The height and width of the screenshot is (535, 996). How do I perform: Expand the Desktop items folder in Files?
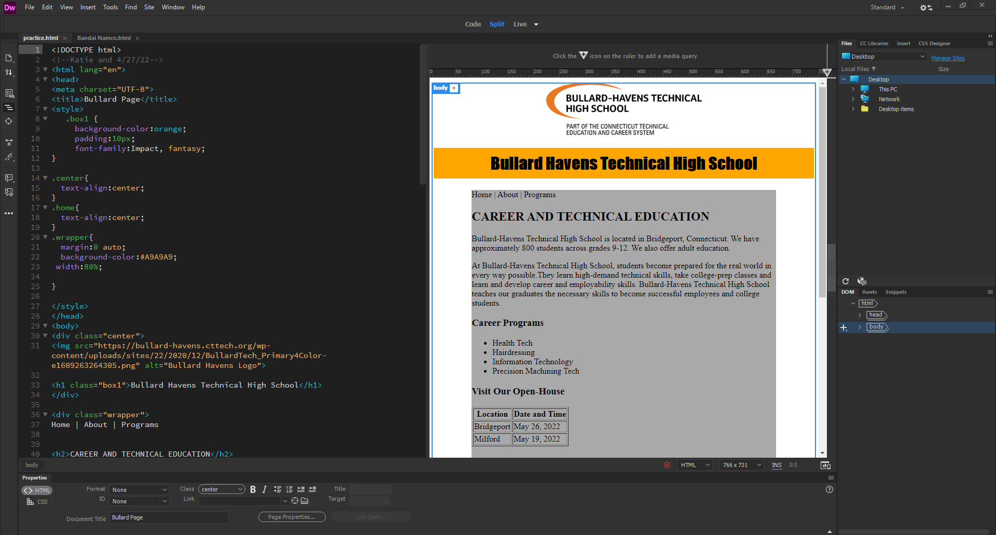(x=853, y=109)
